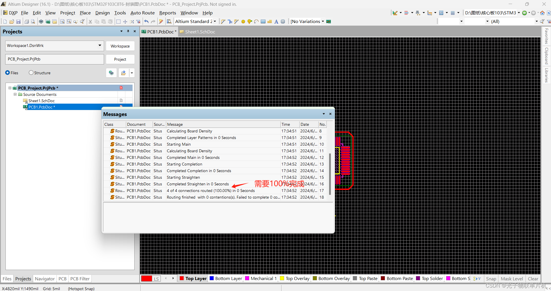This screenshot has height=291, width=551.
Task: Select the Bottom Layer tab
Action: [x=226, y=278]
